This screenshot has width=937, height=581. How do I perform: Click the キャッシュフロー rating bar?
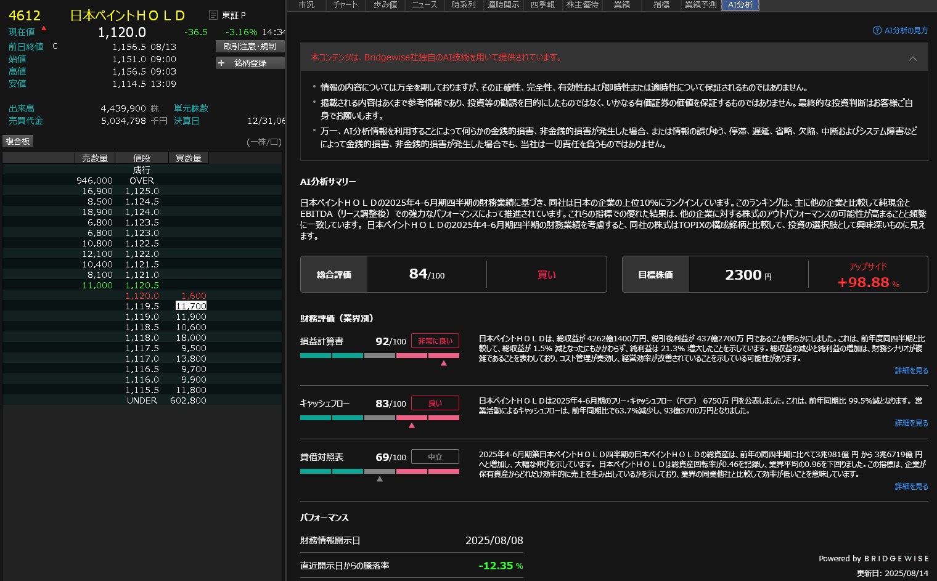(x=380, y=418)
